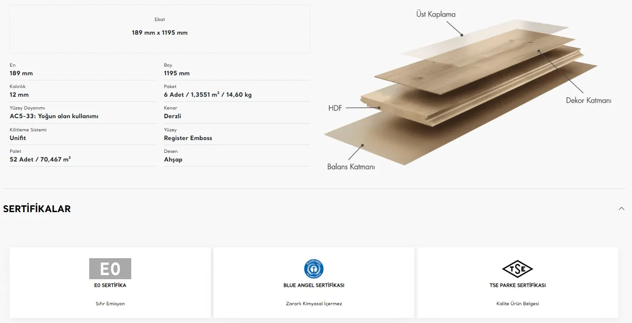Select the En value 189 mm
Screen dimensions: 632x323
coord(21,73)
